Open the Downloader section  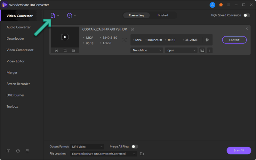(x=15, y=39)
